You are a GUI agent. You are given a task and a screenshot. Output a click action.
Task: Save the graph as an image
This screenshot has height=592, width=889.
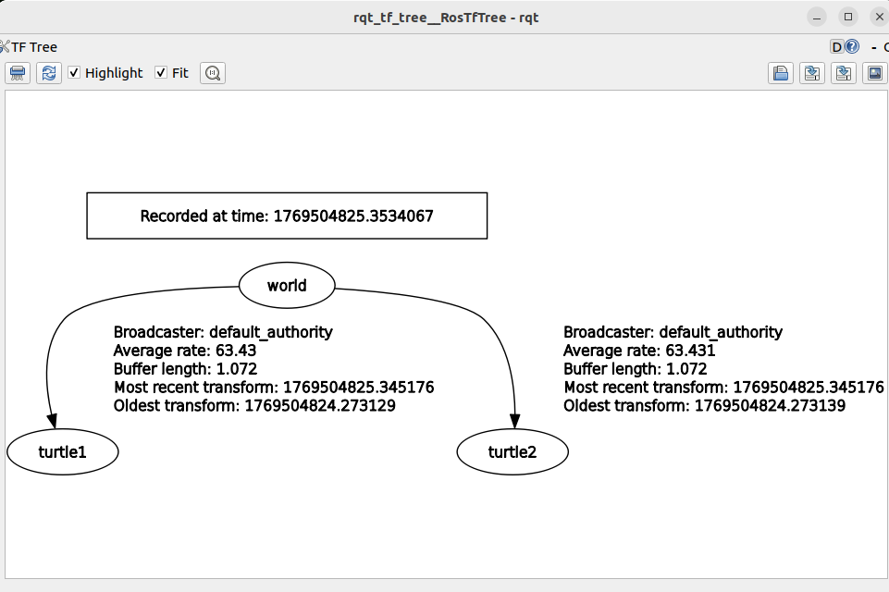(x=875, y=73)
